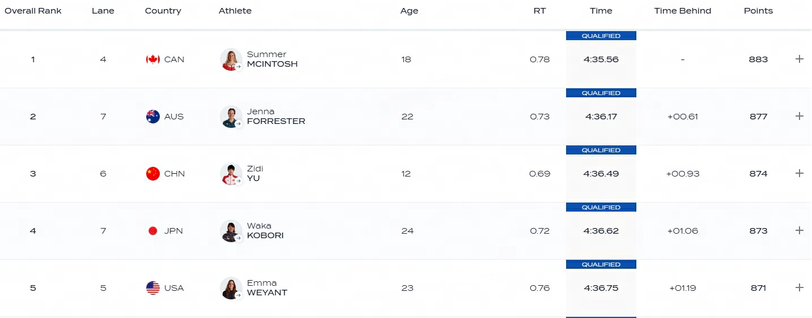Expand Jenna Forrester's row with plus icon
The image size is (812, 318).
point(800,116)
